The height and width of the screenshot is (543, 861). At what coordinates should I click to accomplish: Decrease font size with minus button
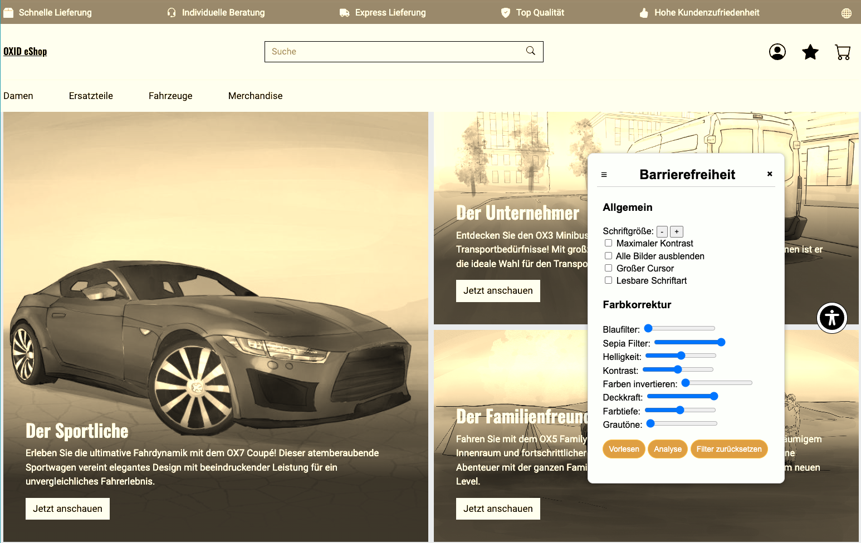click(662, 231)
